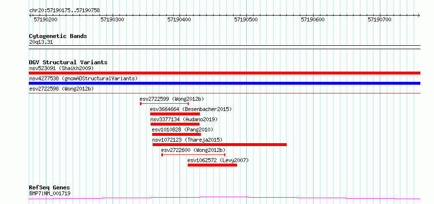Click the red bar under esv3664664
Screen dimensions: 434x204
pos(175,114)
